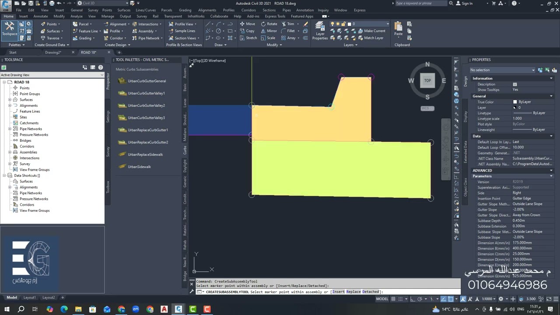Switch to Layout1 tab

29,297
